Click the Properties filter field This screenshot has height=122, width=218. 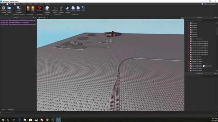(201, 76)
